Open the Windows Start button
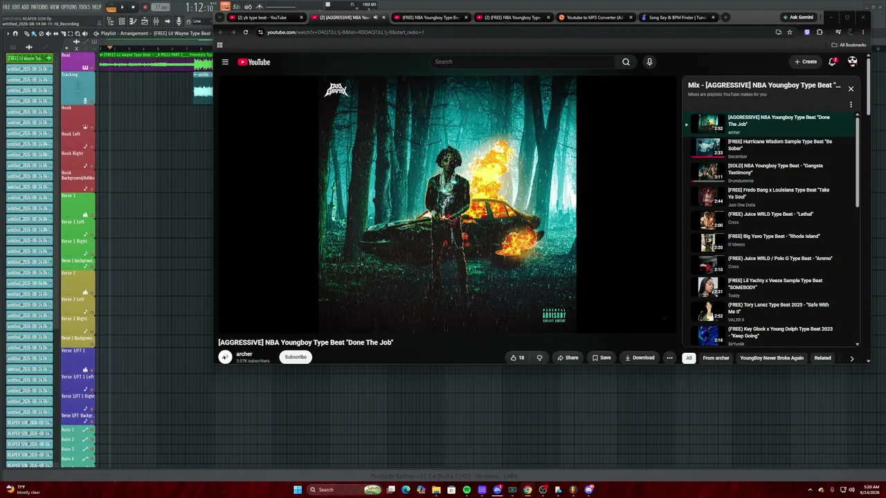 pos(298,490)
